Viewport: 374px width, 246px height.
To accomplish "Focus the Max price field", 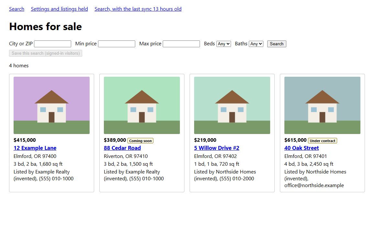I will click(181, 44).
